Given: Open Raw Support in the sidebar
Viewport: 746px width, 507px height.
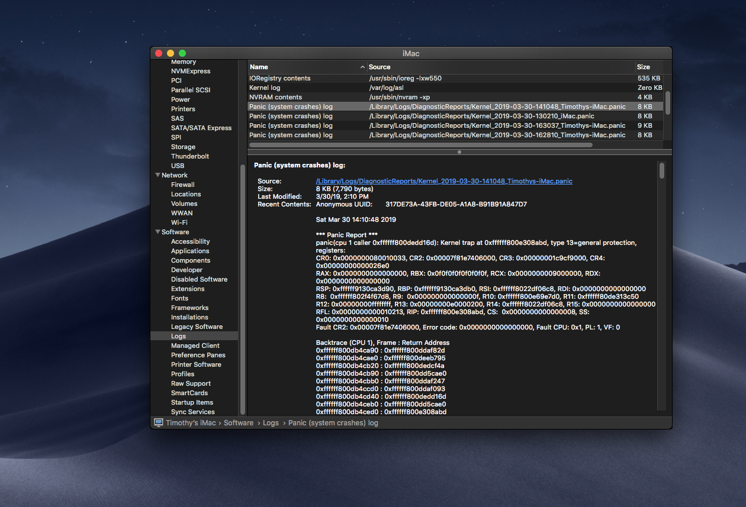Looking at the screenshot, I should [x=191, y=383].
